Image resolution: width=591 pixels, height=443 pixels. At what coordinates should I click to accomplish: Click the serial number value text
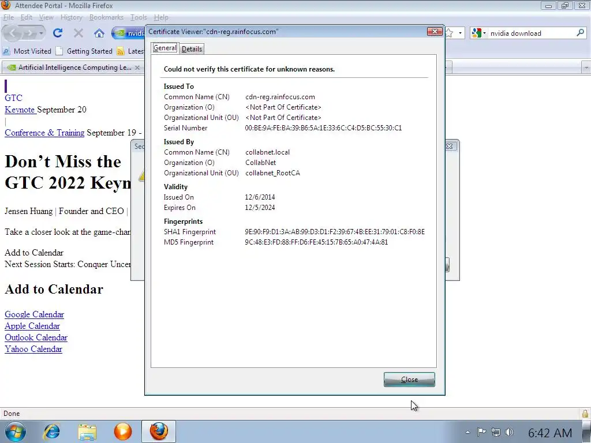(x=323, y=128)
